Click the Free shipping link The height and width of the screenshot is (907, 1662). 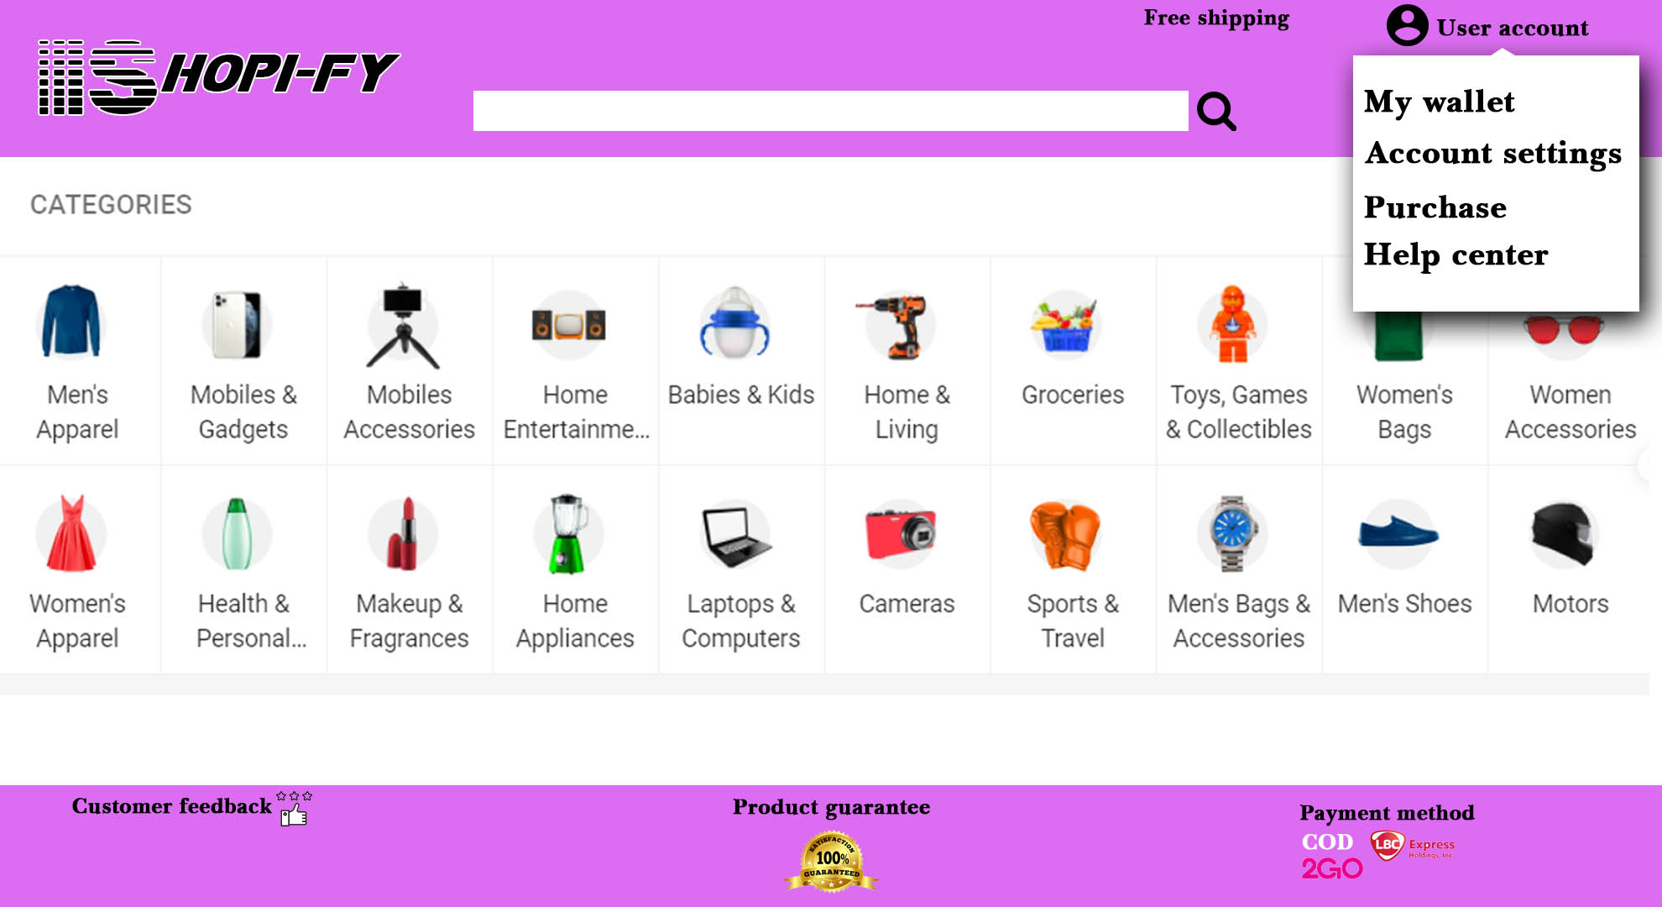(1216, 18)
